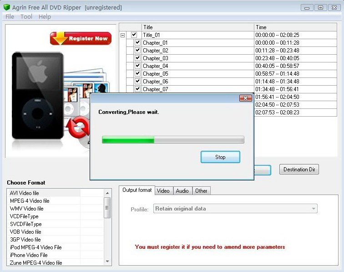Click the conversion progress bar
Viewport: 344px width, 272px height.
pos(173,140)
